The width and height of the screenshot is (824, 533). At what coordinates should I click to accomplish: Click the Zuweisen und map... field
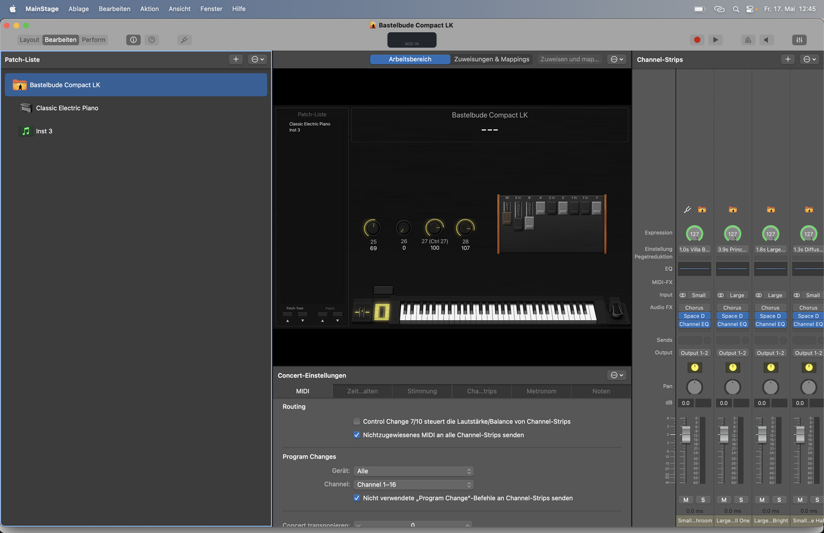click(x=570, y=59)
